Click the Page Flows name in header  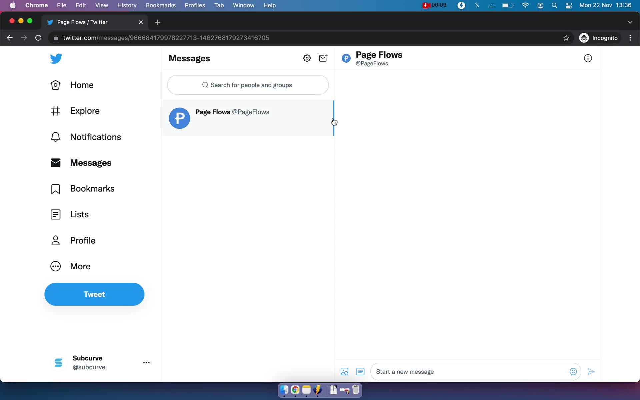[x=379, y=55]
